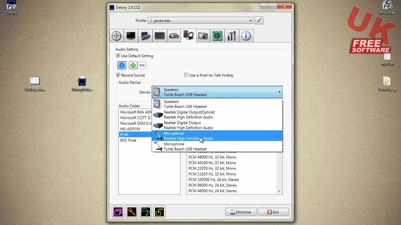Choose Microphone Turtle Beach USB Headset
401x225 pixels.
coord(217,147)
